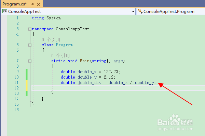The width and height of the screenshot is (205, 136).
Task: Click the 'double_x' variable on line 9
Action: (87, 72)
